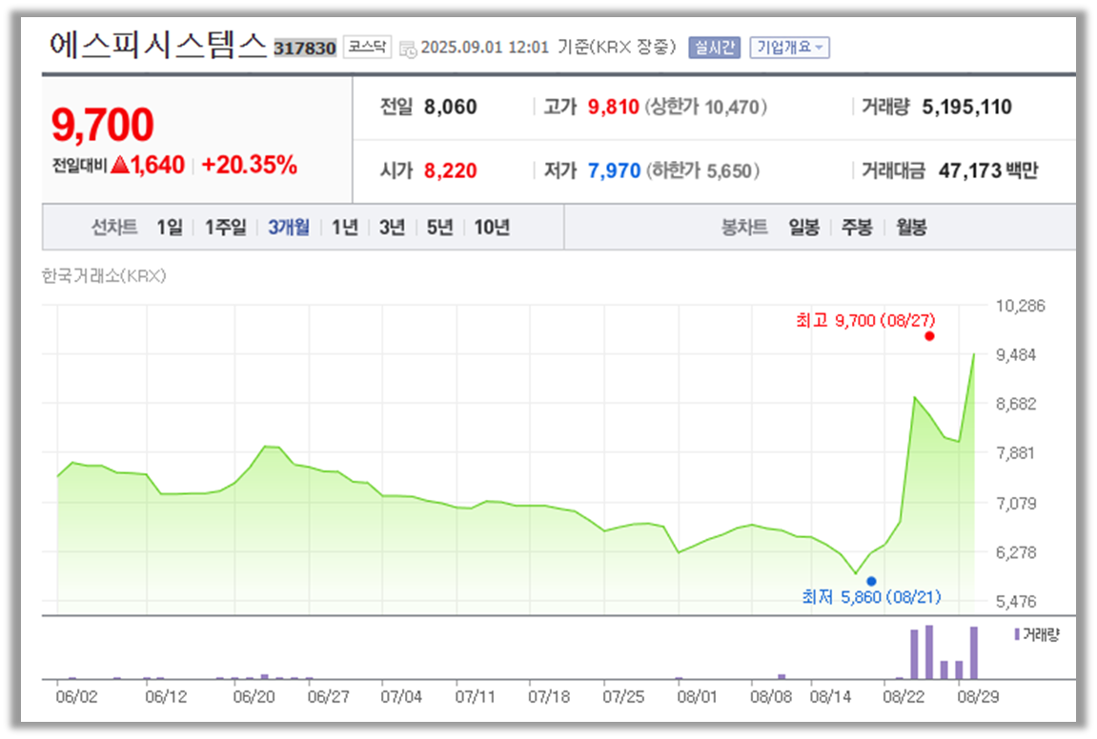
Task: Click the low price 7,970
Action: (614, 170)
